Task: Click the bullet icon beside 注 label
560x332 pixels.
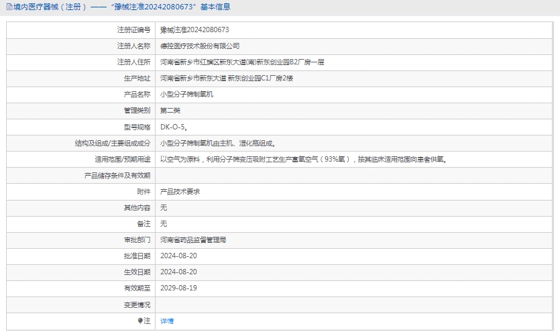Action: tap(140, 321)
